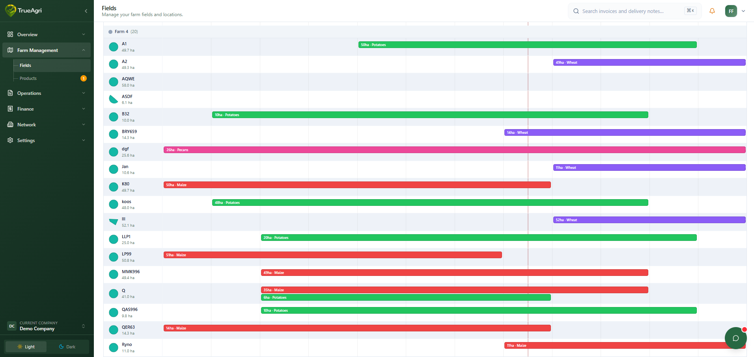Click the LP99 field circle icon

pos(114,257)
